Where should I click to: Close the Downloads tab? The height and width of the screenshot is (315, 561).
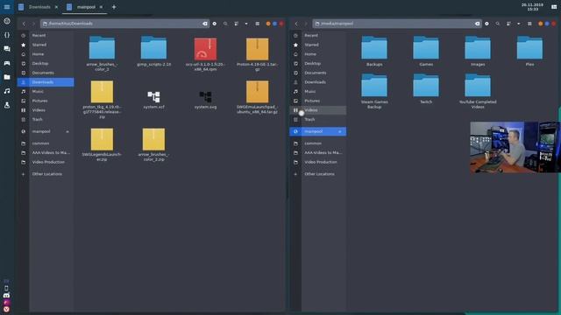(x=56, y=7)
